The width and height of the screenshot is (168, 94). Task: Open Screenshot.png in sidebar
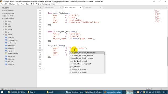12,54
